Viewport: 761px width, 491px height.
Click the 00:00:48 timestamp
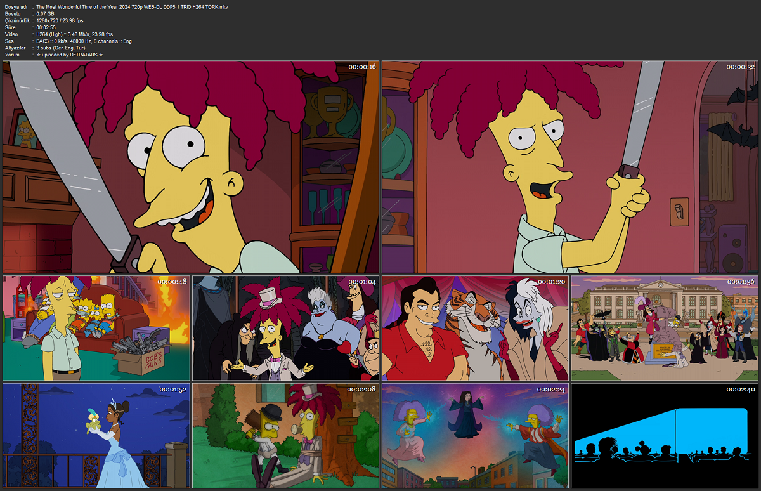pyautogui.click(x=172, y=282)
